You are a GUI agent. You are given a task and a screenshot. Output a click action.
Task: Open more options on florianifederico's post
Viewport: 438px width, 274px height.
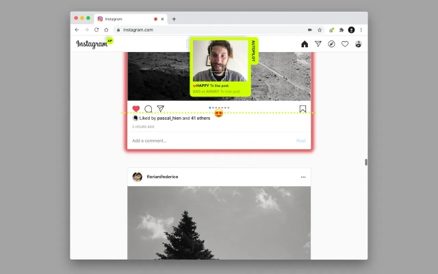pos(303,177)
